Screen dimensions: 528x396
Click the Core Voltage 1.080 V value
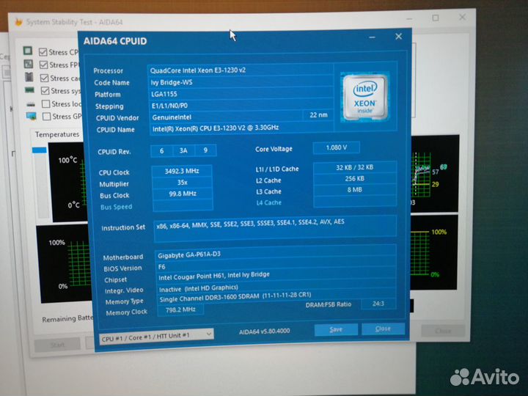coord(336,147)
